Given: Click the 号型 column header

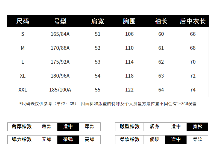Looking at the screenshot, I should (x=60, y=21).
